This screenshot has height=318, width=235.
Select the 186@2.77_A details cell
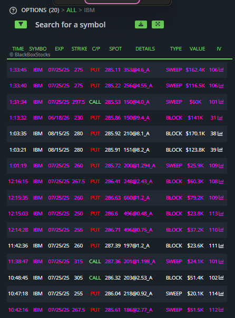[138, 310]
